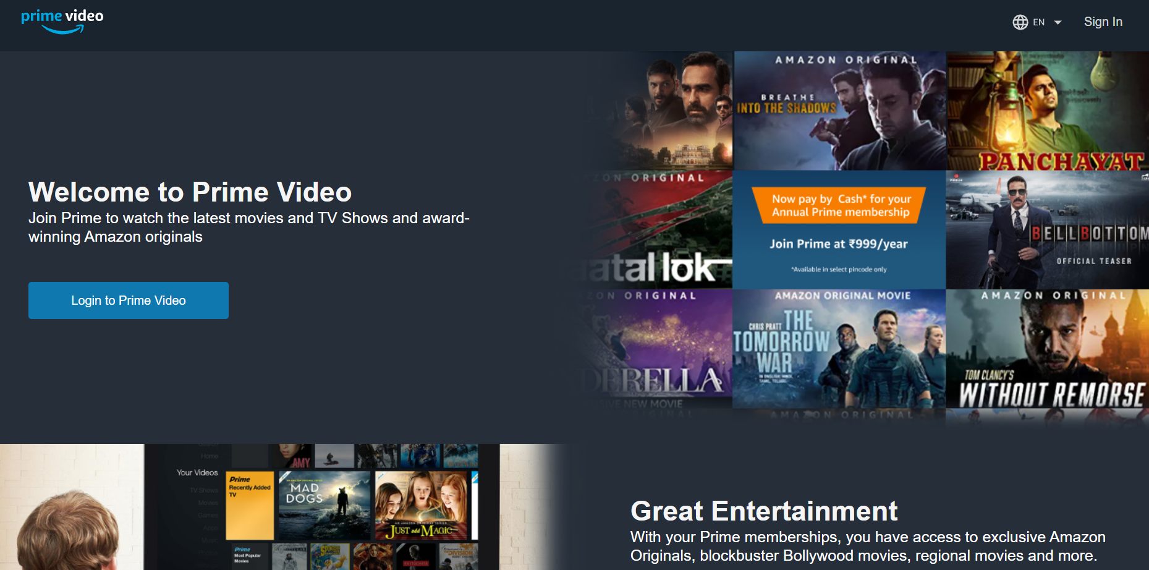Click the Great Entertainment heading
Screen dimensions: 1149x570
pos(763,511)
